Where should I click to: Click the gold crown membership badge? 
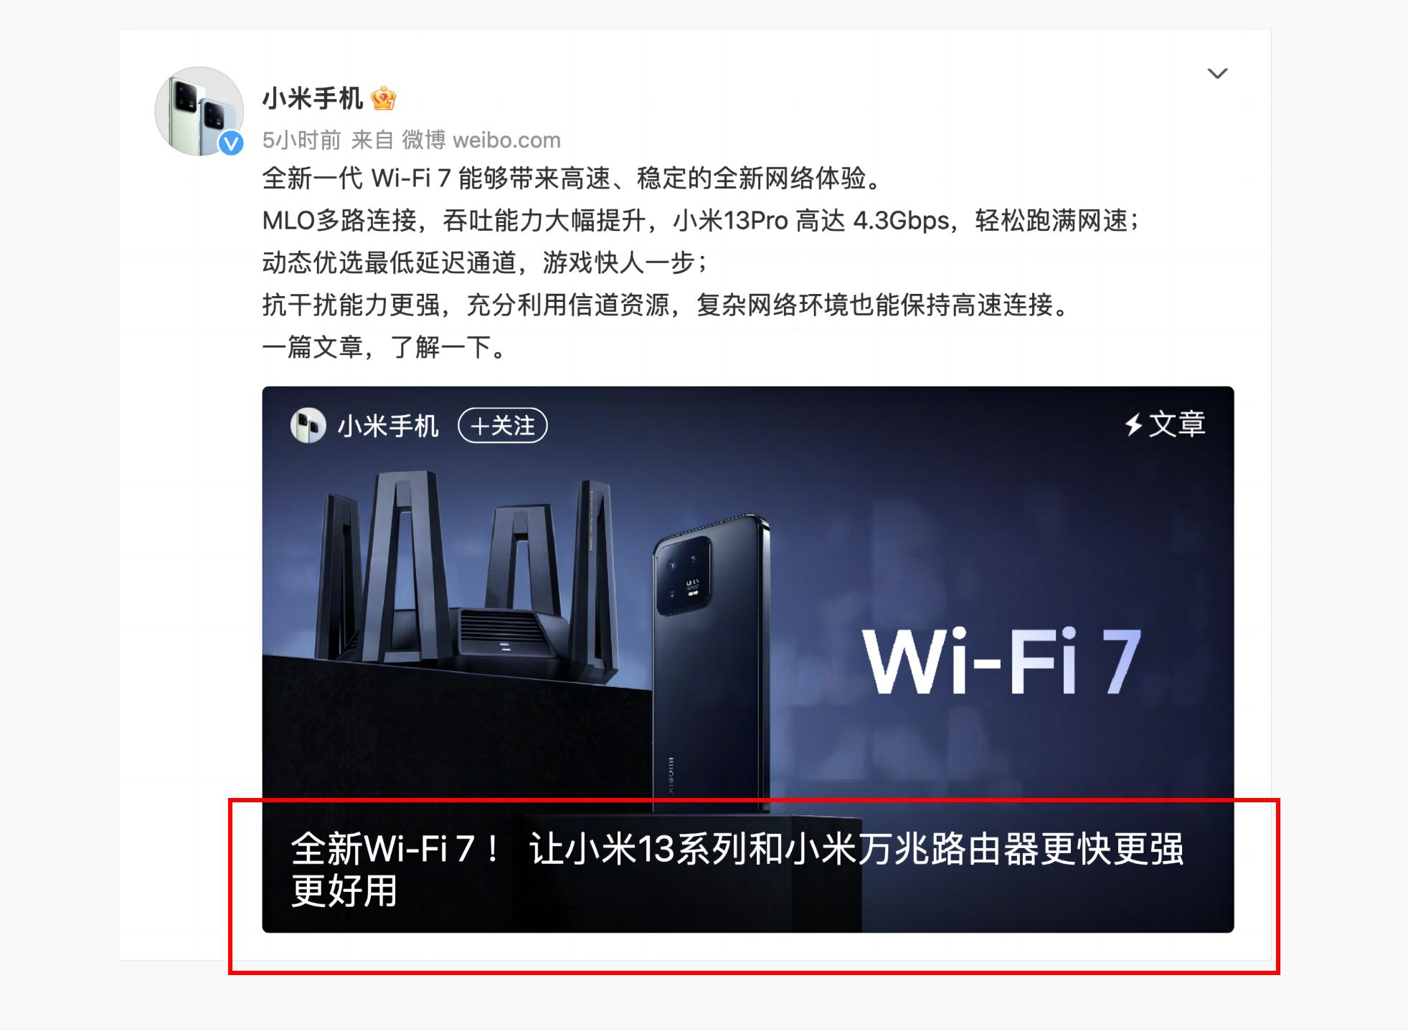coord(384,99)
